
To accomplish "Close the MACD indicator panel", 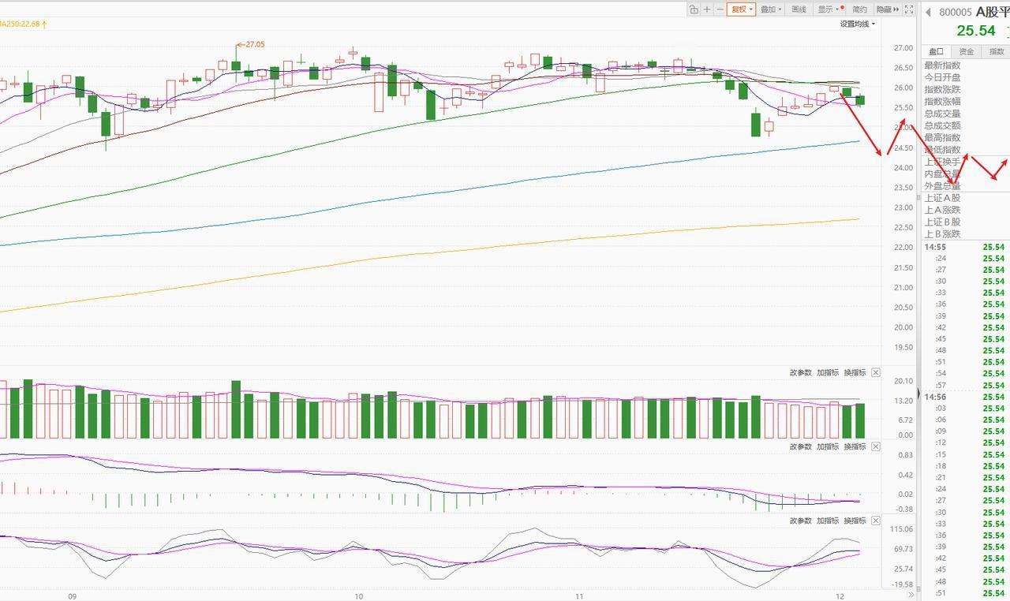I will (x=876, y=446).
